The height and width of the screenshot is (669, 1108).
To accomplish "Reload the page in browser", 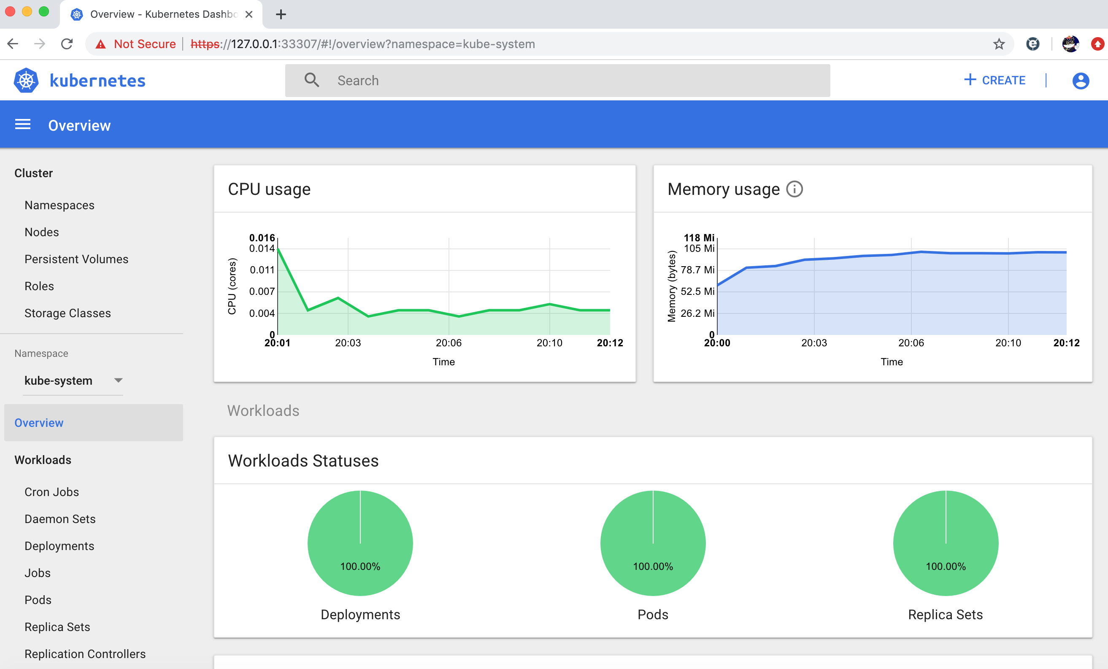I will coord(67,44).
